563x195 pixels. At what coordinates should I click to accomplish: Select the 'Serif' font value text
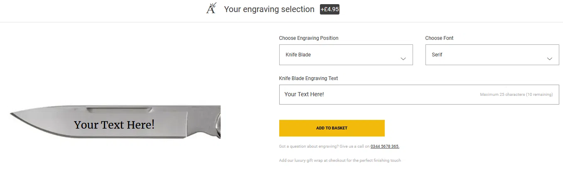pyautogui.click(x=437, y=55)
